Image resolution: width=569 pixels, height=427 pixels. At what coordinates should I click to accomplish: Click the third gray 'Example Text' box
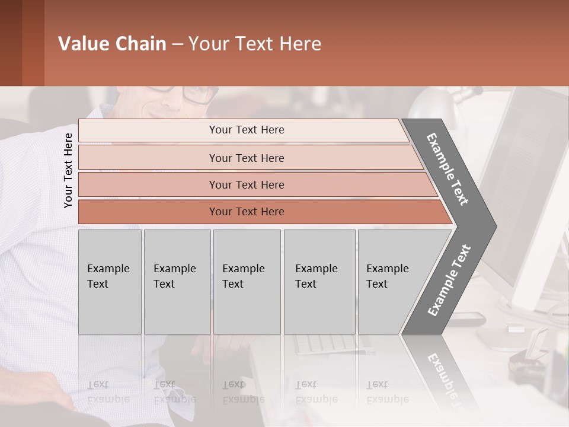point(247,282)
